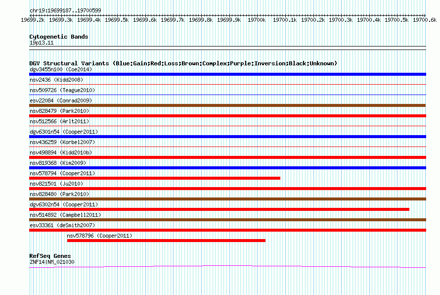Click the nsv578796 (Cooper2011) label
The height and width of the screenshot is (295, 440).
click(x=99, y=236)
